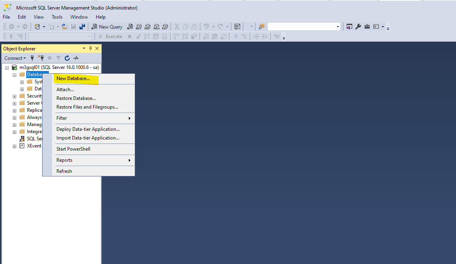Open the Object Explorer window position dropdown
The width and height of the screenshot is (456, 264).
tap(84, 48)
